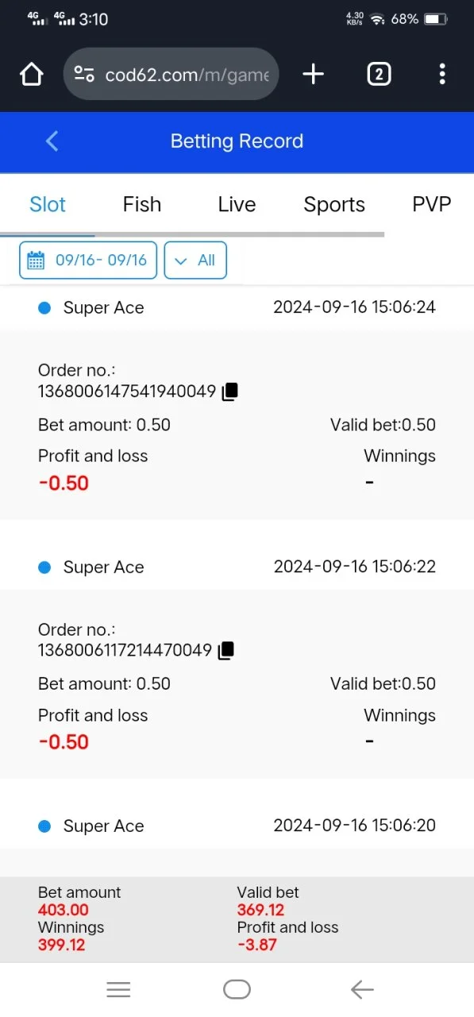474x1017 pixels.
Task: Copy order number 1368006117214470049
Action: point(226,651)
